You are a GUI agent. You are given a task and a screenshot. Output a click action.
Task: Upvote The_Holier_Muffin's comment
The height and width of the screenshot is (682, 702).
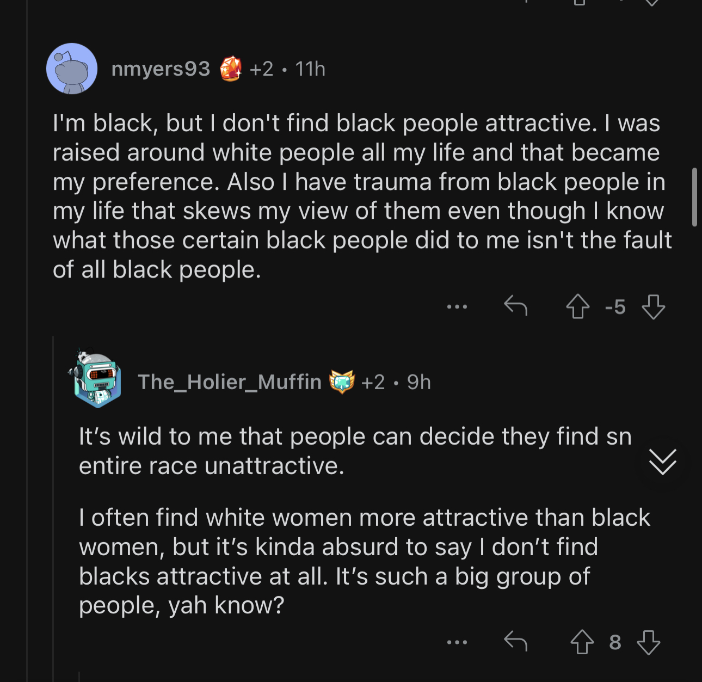[582, 642]
